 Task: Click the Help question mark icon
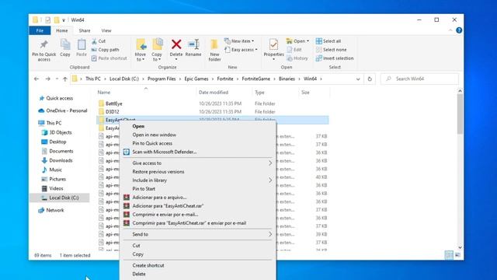point(459,30)
